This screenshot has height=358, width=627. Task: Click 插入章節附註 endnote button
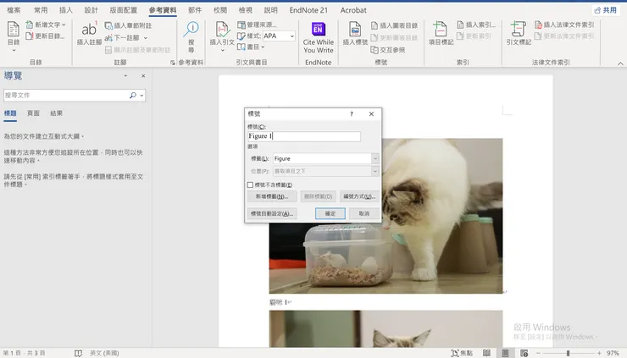tap(128, 25)
